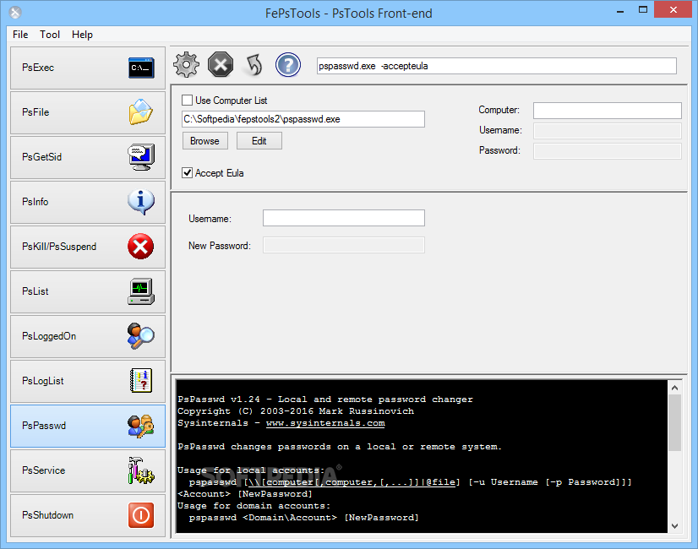Image resolution: width=698 pixels, height=549 pixels.
Task: Enable the Use Computer List checkbox
Action: (x=187, y=101)
